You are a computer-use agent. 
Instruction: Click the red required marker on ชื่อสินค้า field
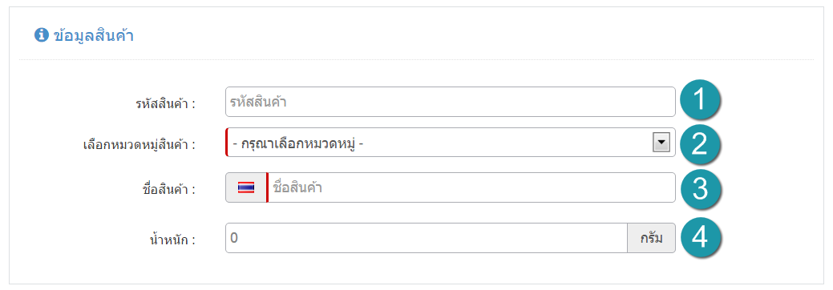(267, 187)
